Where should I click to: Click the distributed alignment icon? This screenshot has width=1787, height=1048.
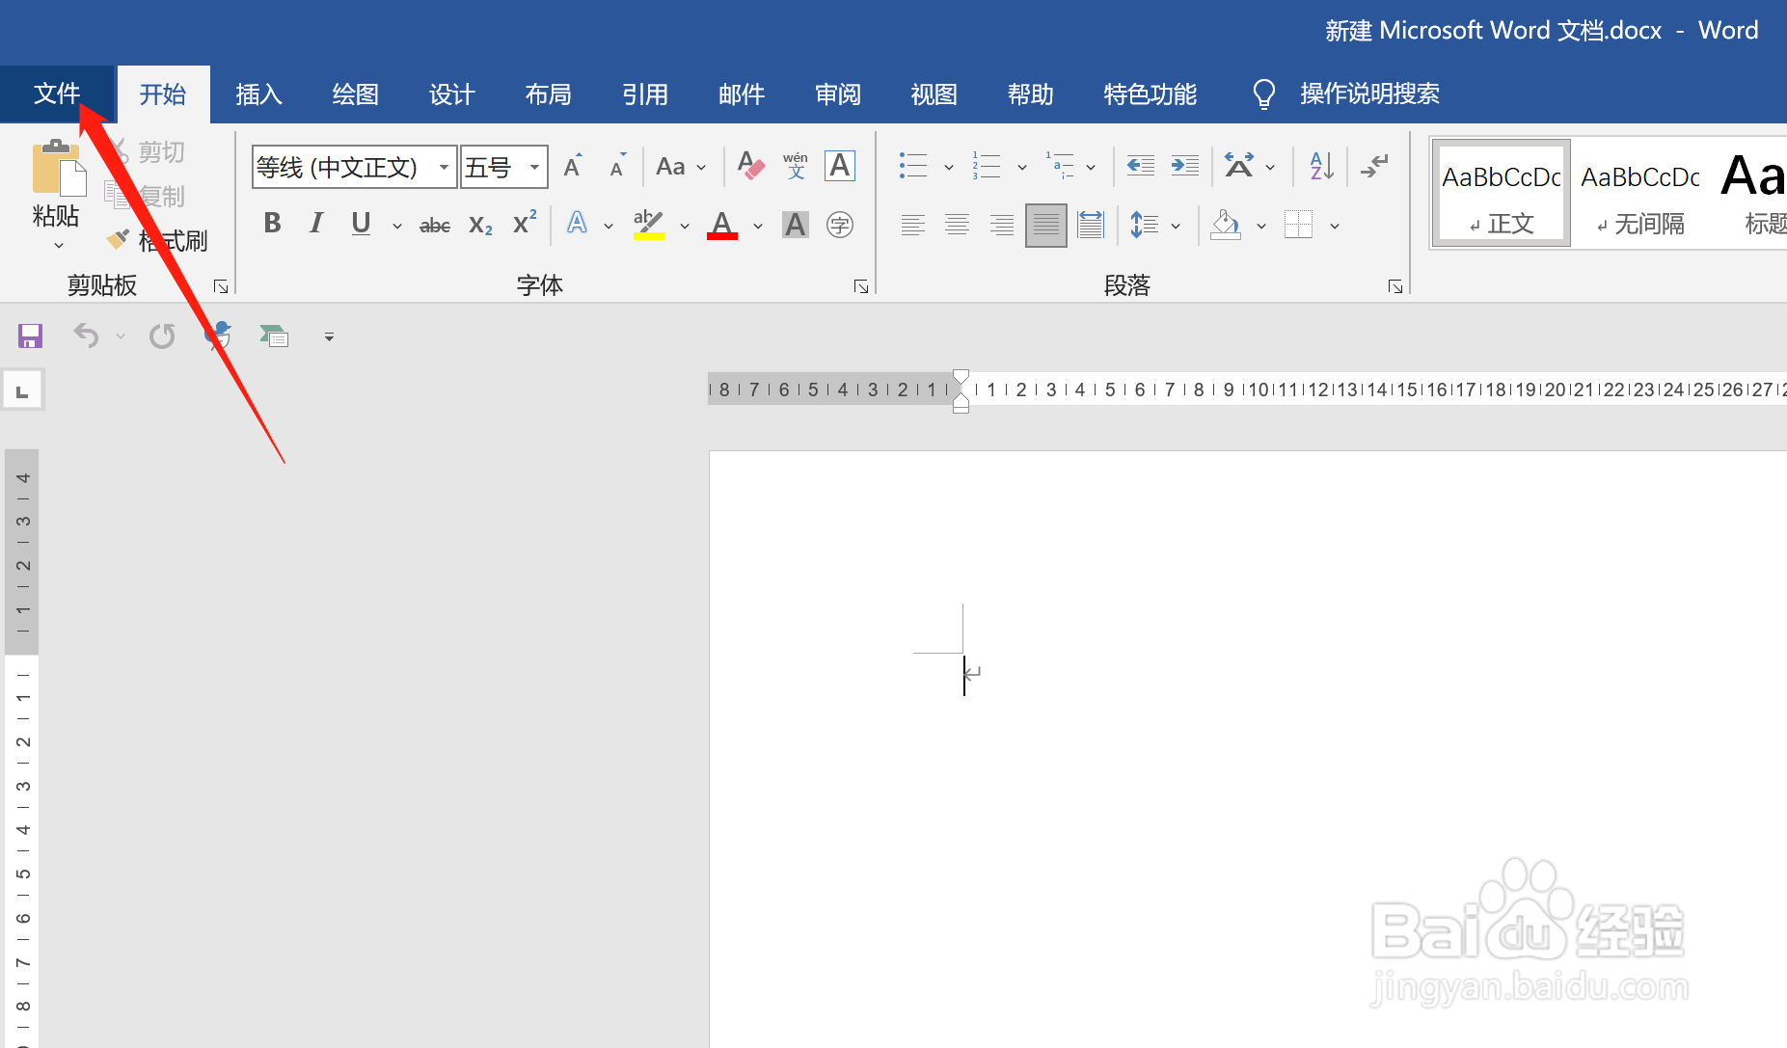tap(1091, 226)
